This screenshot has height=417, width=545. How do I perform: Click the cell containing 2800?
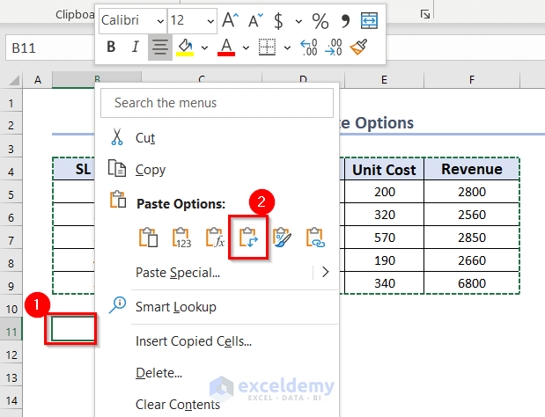pyautogui.click(x=472, y=192)
